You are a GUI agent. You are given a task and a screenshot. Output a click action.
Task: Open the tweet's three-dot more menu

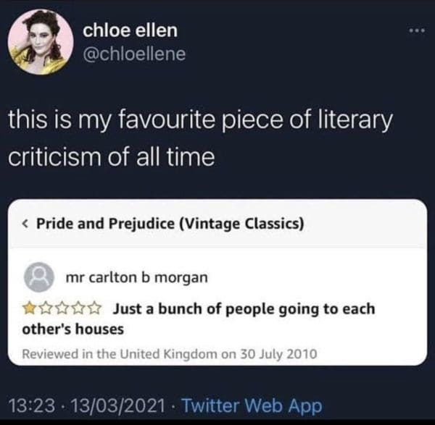417,30
